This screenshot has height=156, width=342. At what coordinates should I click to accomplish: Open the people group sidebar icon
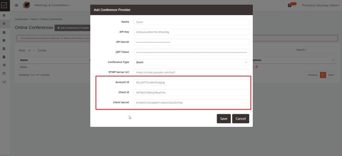[x=4, y=40]
